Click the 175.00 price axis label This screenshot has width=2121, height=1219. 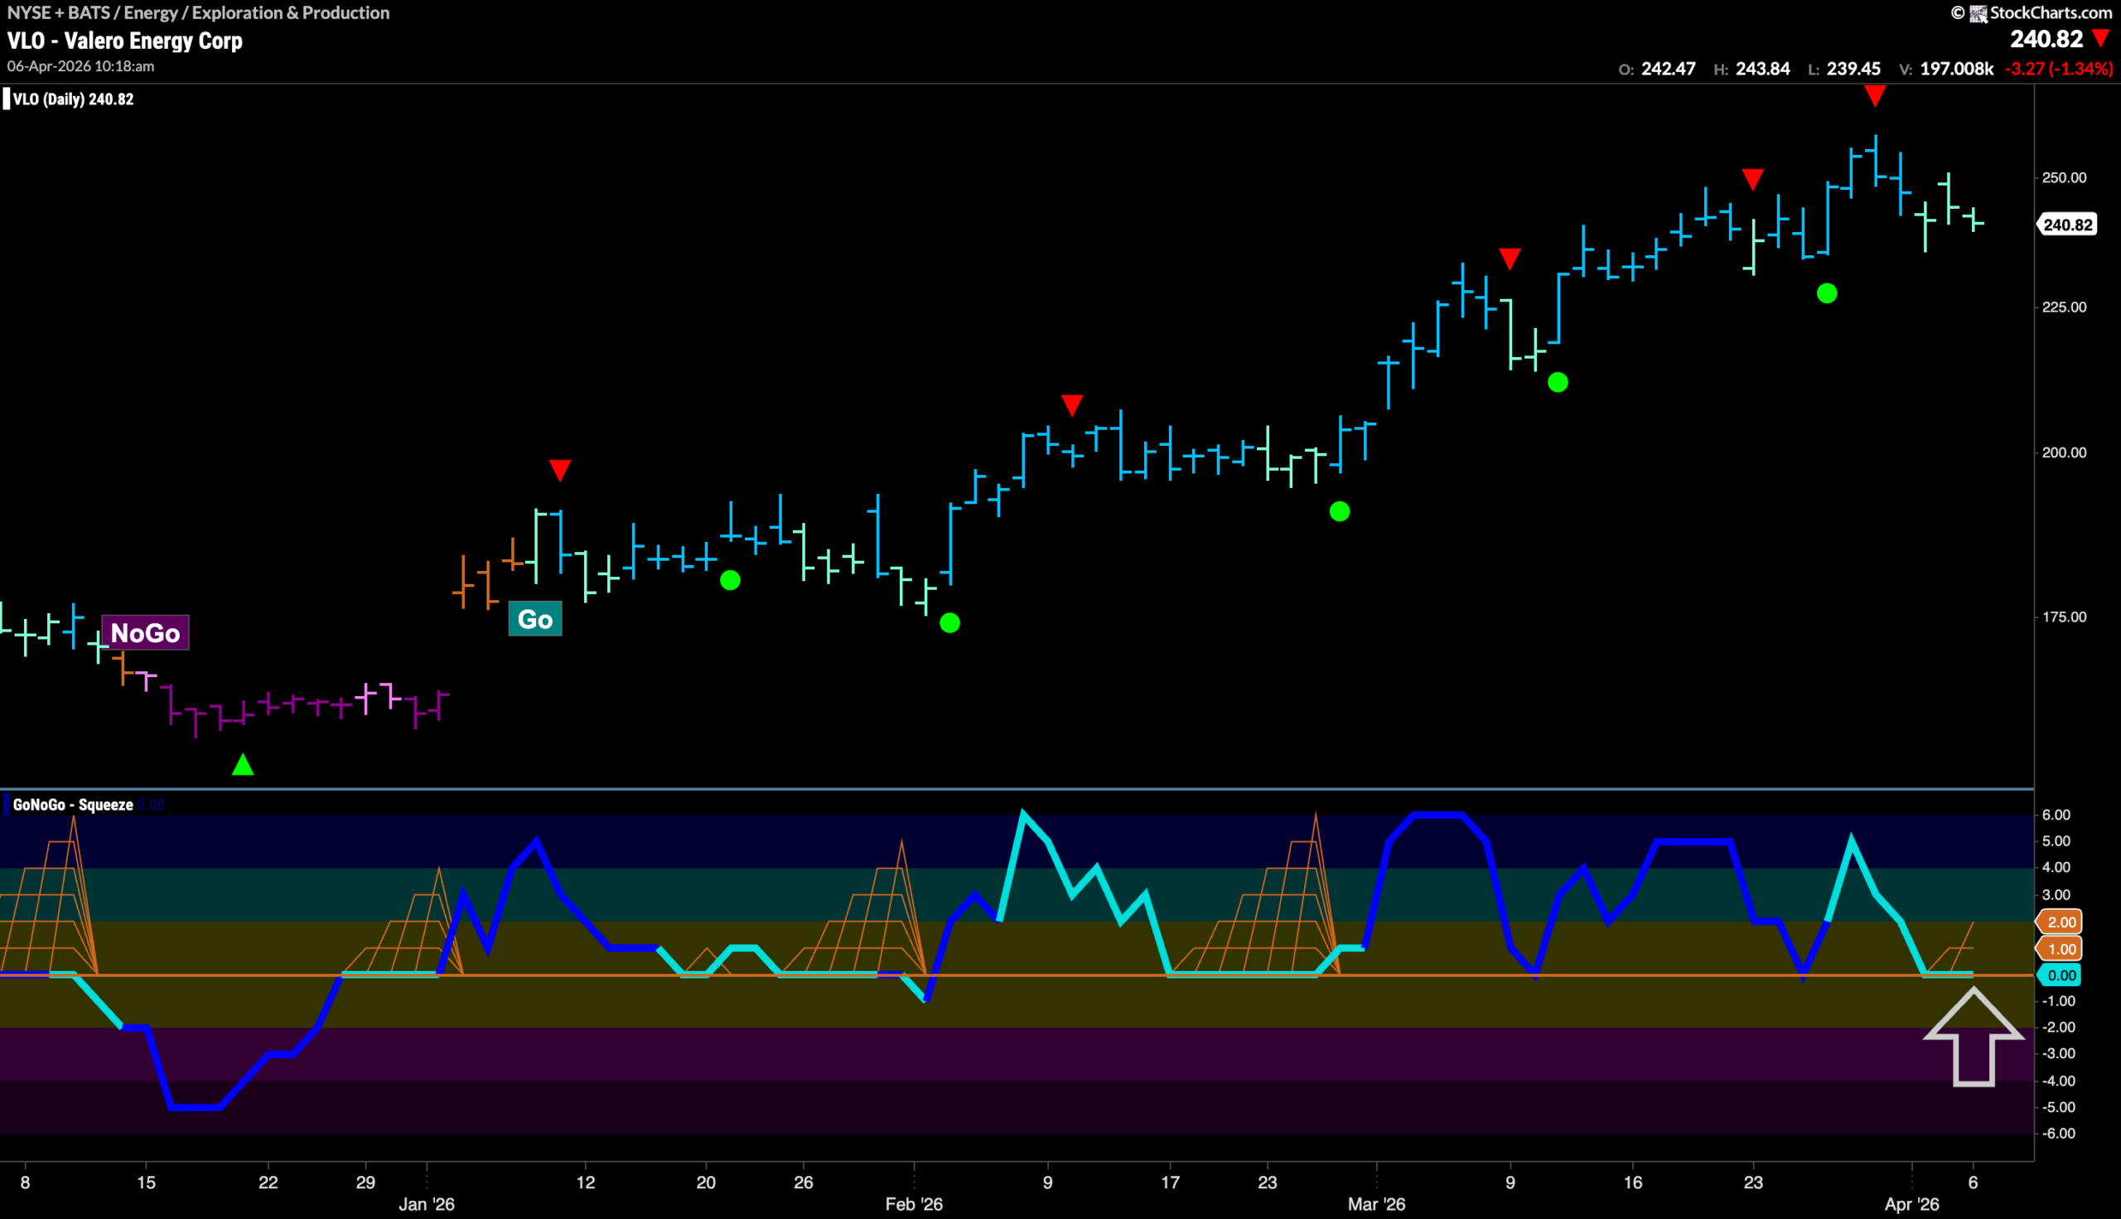point(2064,617)
